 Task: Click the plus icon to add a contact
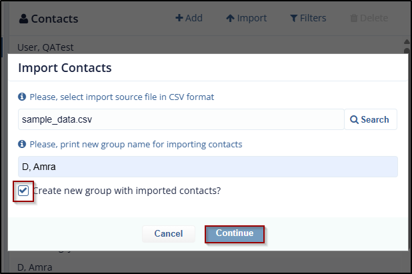[179, 18]
